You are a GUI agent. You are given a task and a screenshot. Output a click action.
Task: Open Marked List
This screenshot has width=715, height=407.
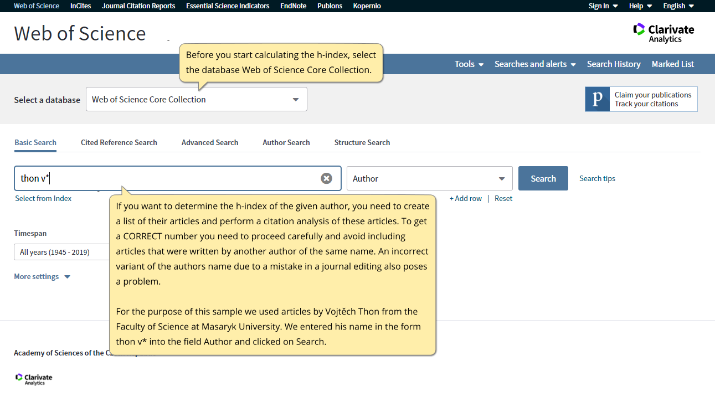[673, 64]
